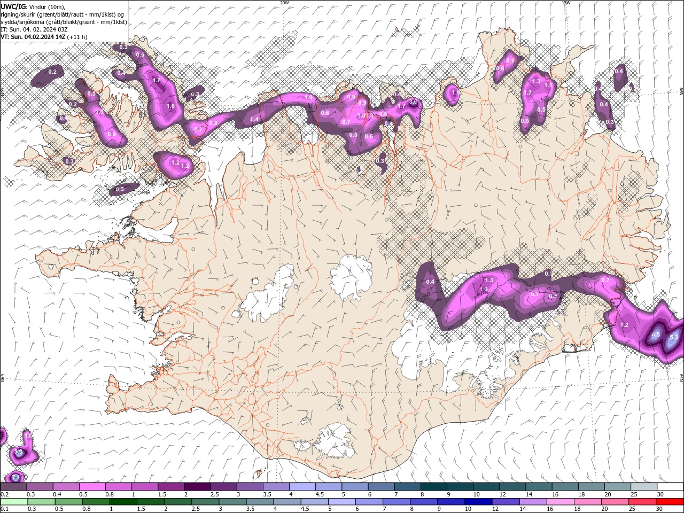Screen dimensions: 684x513
Task: Click the '15W' longitude label at top
Action: (565, 3)
